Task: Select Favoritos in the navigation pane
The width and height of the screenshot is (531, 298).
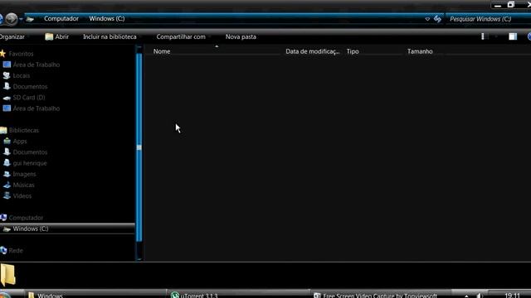Action: (21, 54)
